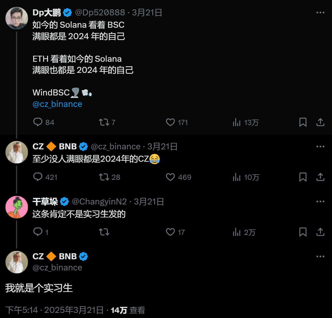Retweet Dp大鹏's post about BSC
332x318 pixels.
(104, 122)
